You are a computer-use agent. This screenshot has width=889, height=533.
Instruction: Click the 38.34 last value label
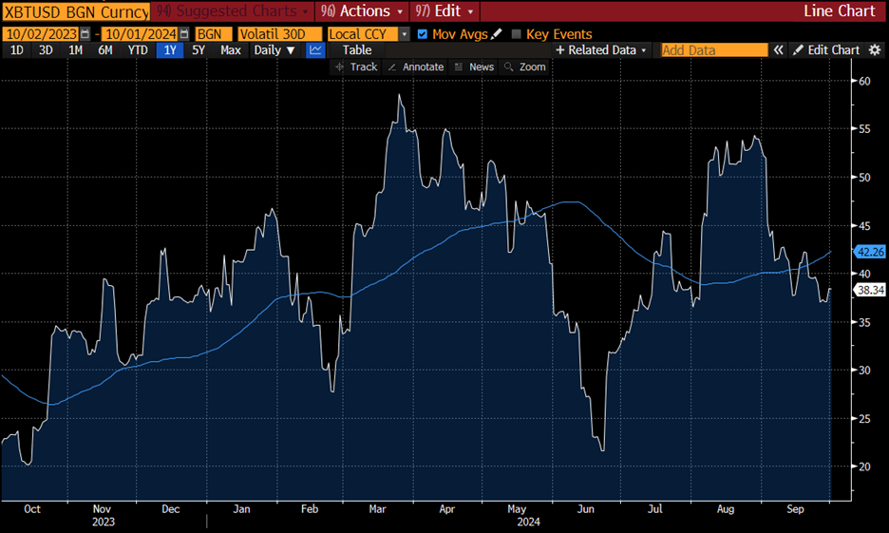point(870,290)
